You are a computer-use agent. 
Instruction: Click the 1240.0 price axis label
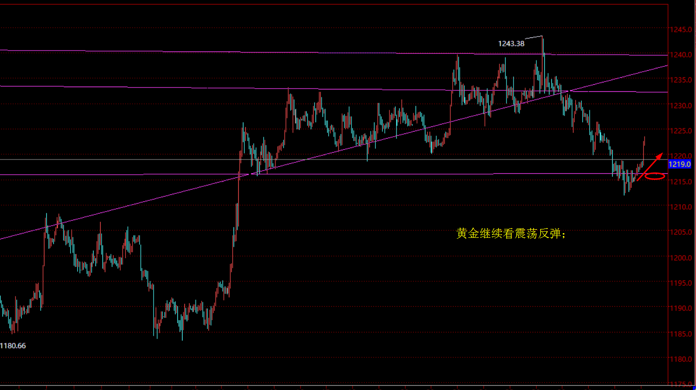pyautogui.click(x=681, y=55)
